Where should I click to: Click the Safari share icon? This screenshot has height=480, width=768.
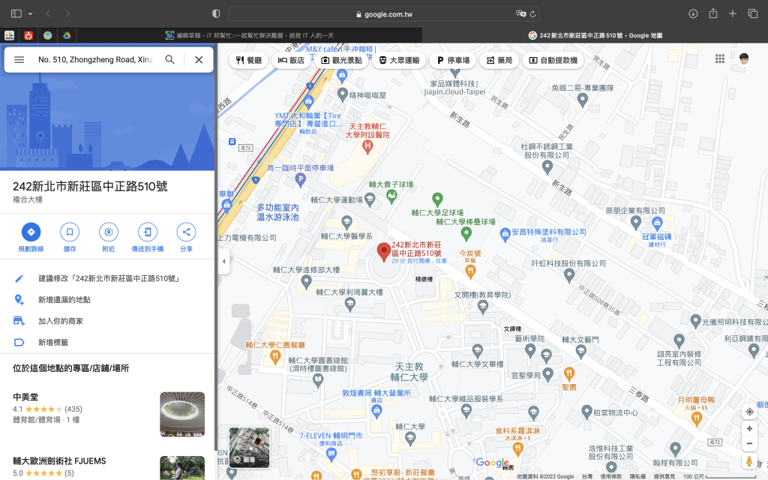pos(713,13)
